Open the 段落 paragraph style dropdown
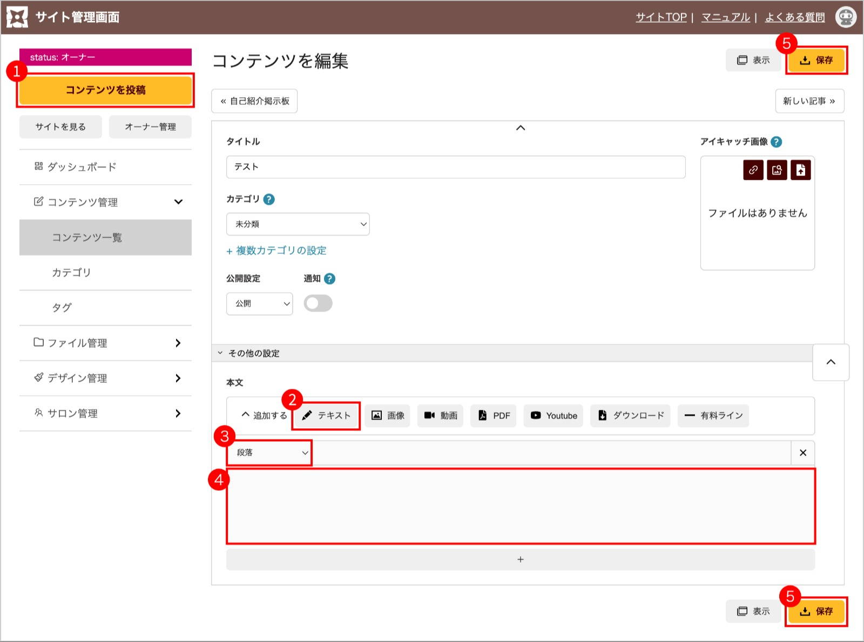Viewport: 864px width, 642px height. [x=269, y=452]
